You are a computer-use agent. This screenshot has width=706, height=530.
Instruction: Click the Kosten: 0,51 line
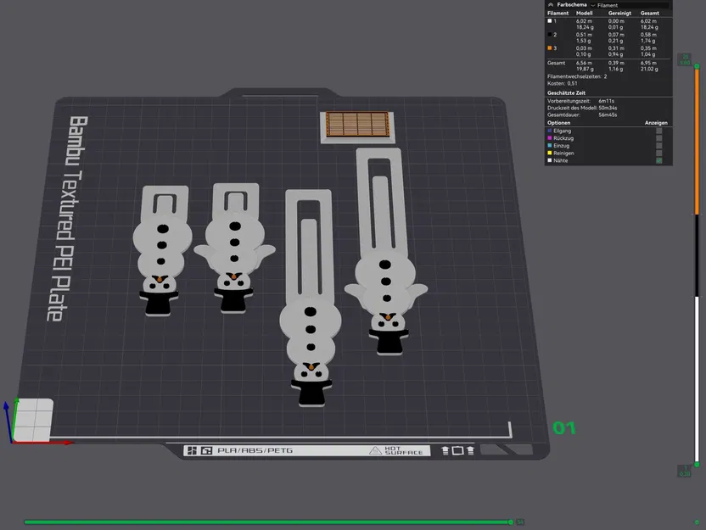pyautogui.click(x=562, y=83)
